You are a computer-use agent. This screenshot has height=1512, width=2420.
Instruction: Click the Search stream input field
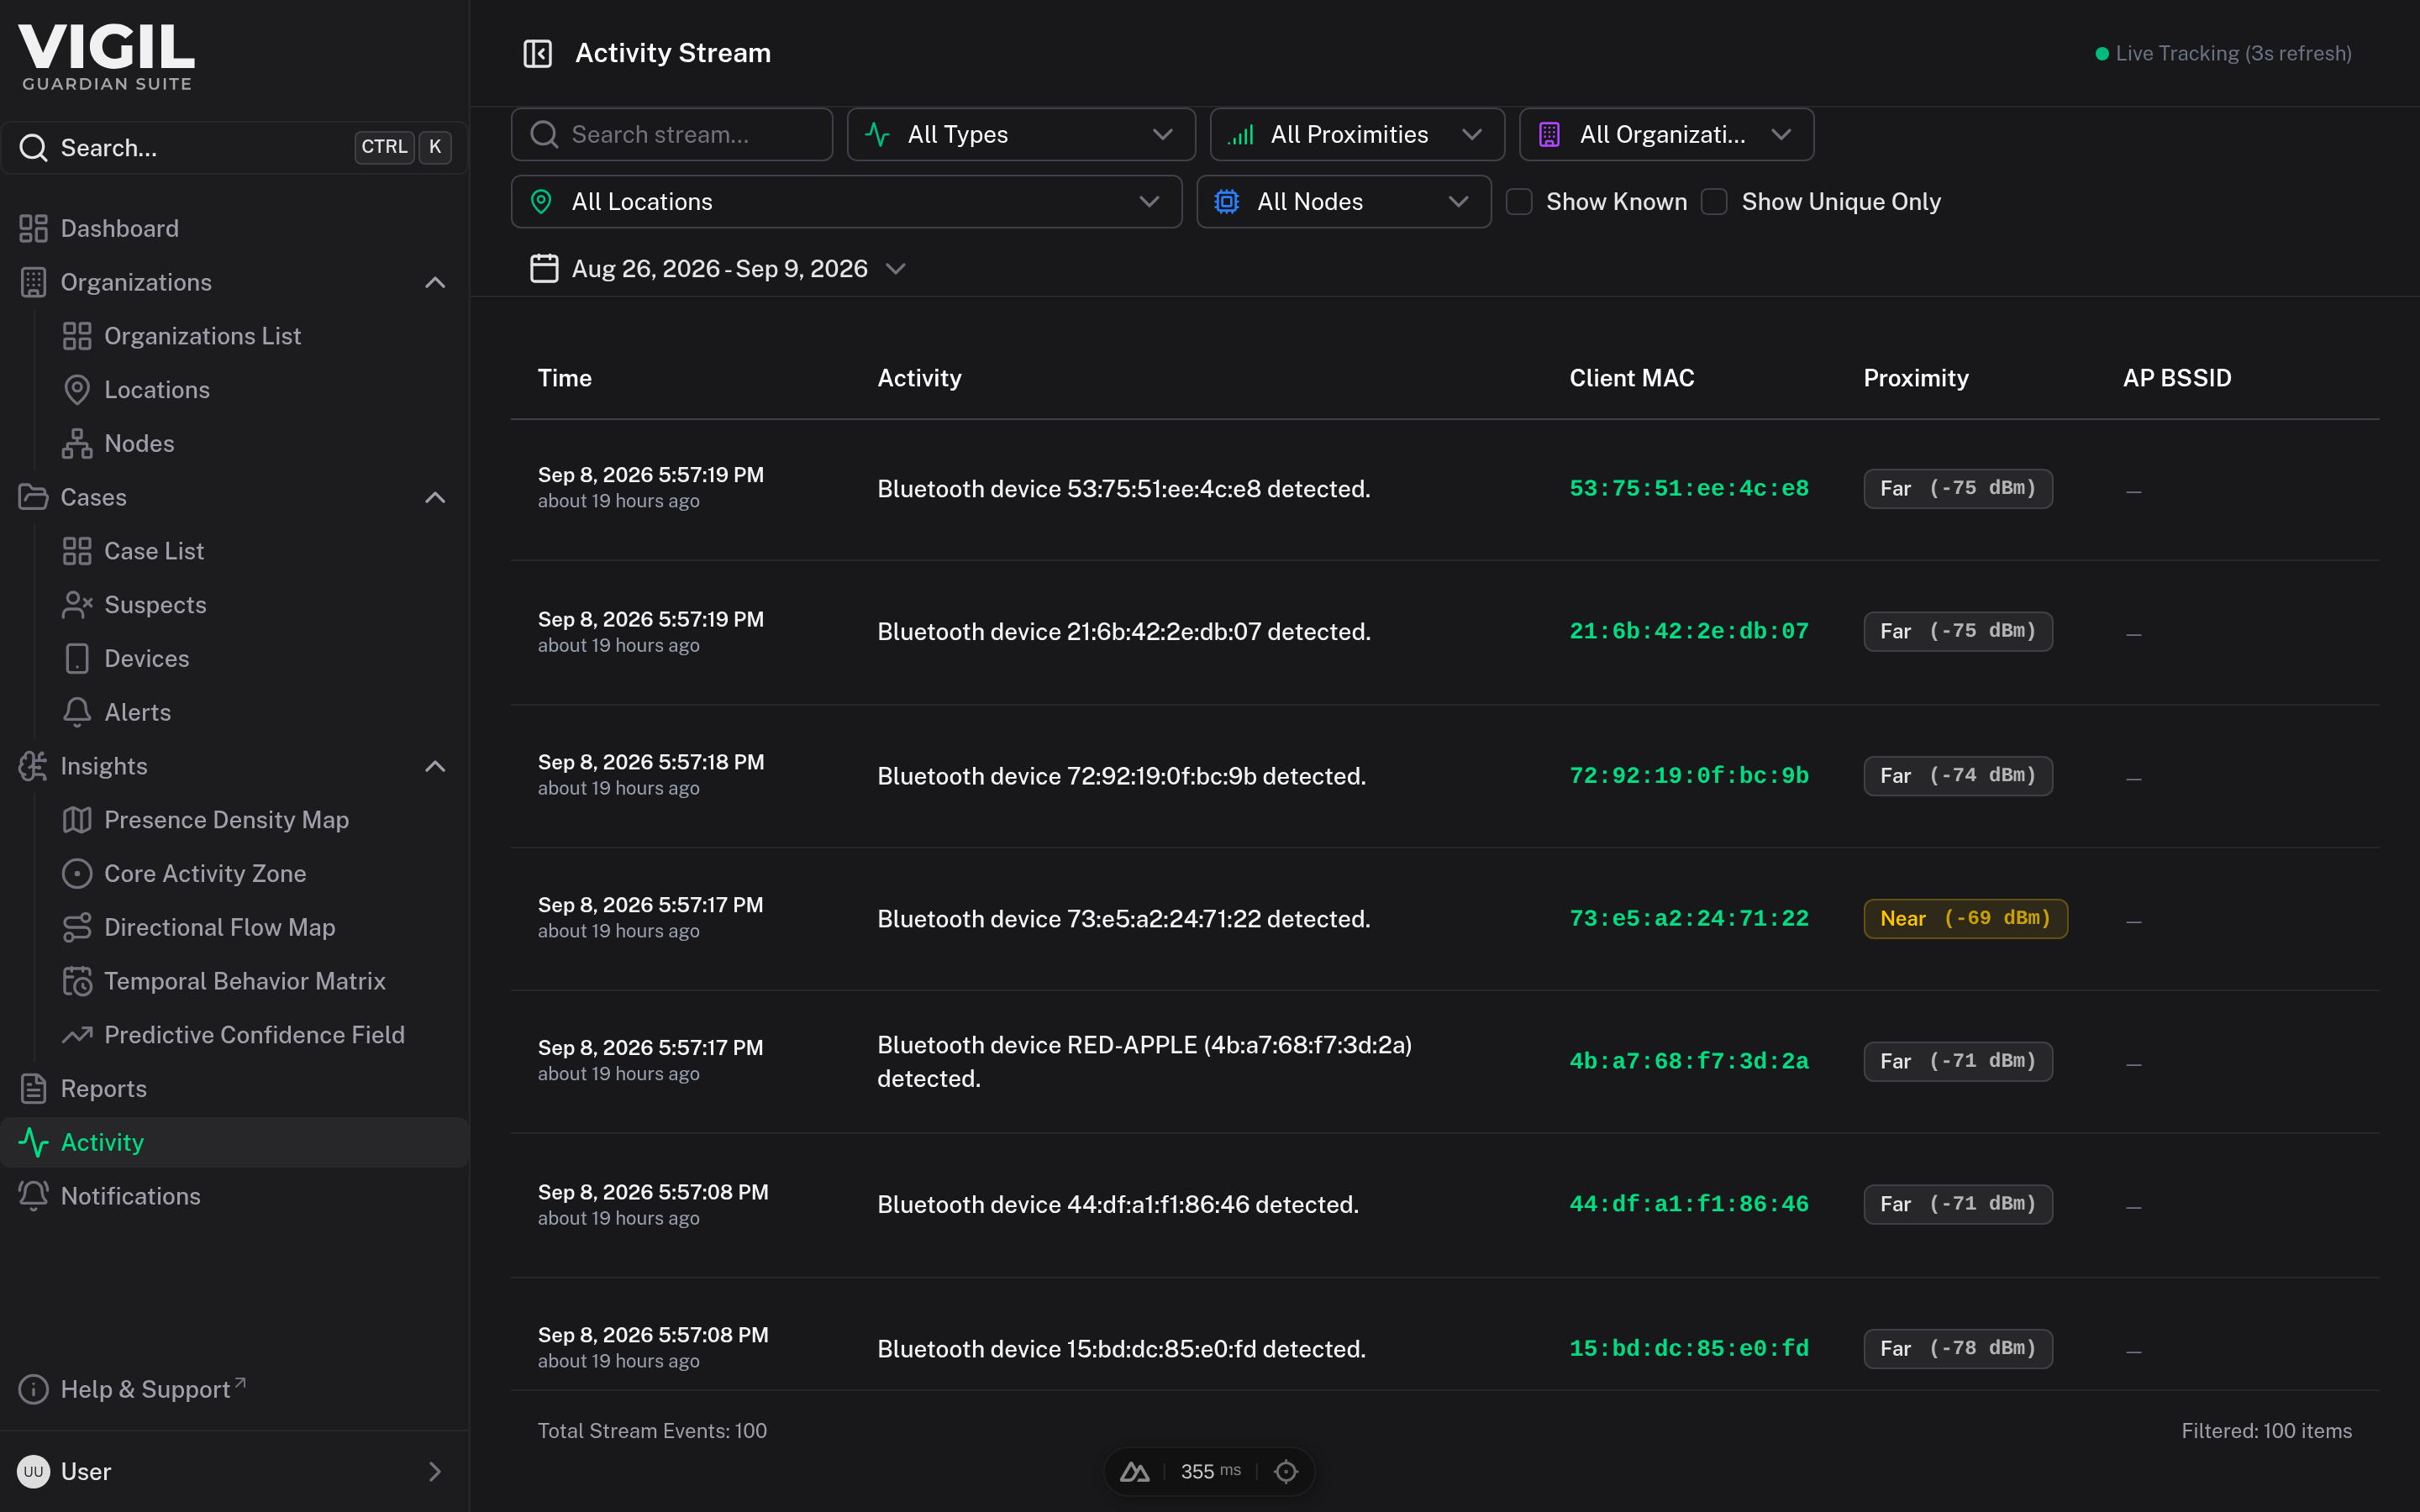(671, 134)
